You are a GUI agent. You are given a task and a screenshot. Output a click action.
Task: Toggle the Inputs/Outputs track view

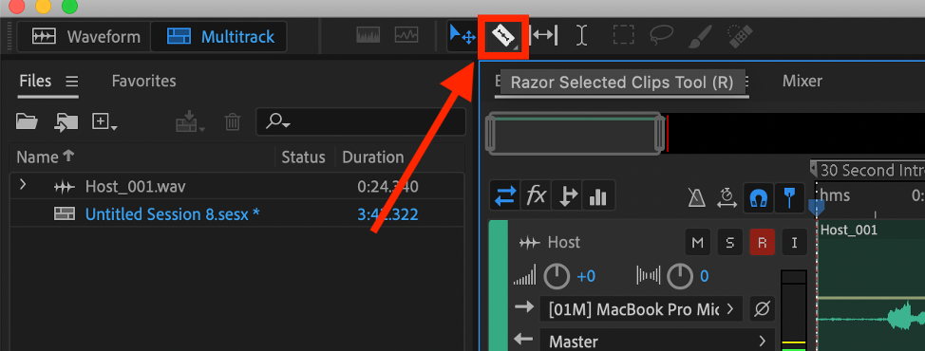[x=505, y=194]
